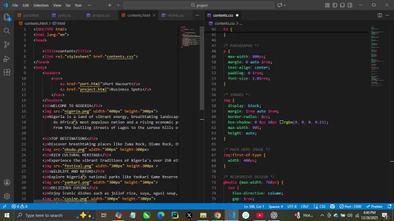Click the left editor vertical scrollbar

point(202,68)
